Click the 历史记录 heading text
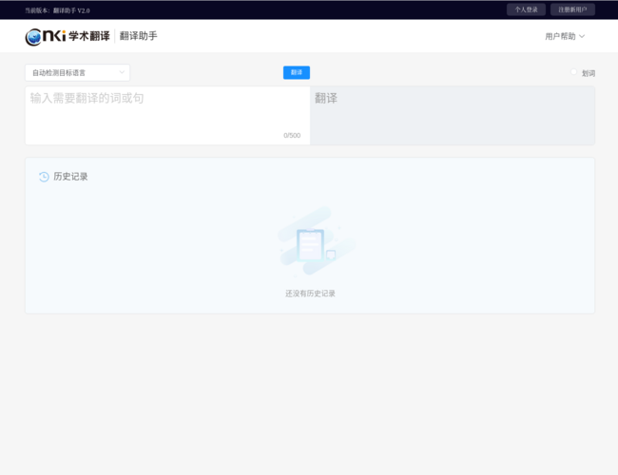618x475 pixels. click(x=70, y=177)
